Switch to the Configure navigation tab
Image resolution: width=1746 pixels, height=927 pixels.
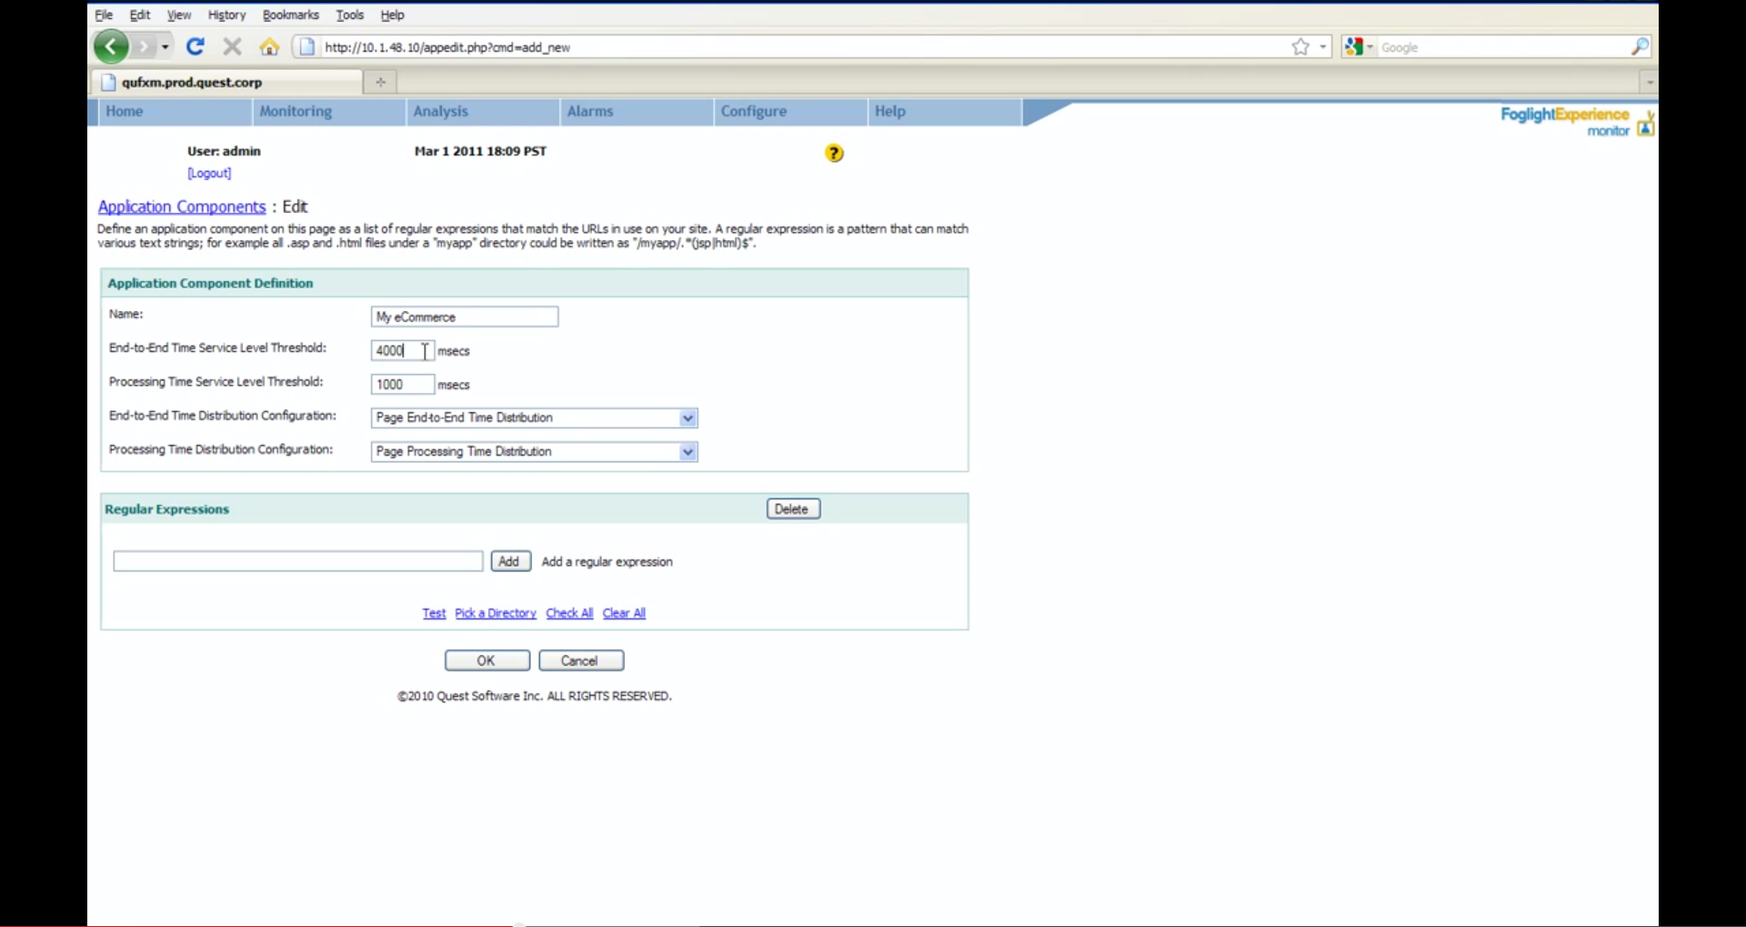(789, 112)
